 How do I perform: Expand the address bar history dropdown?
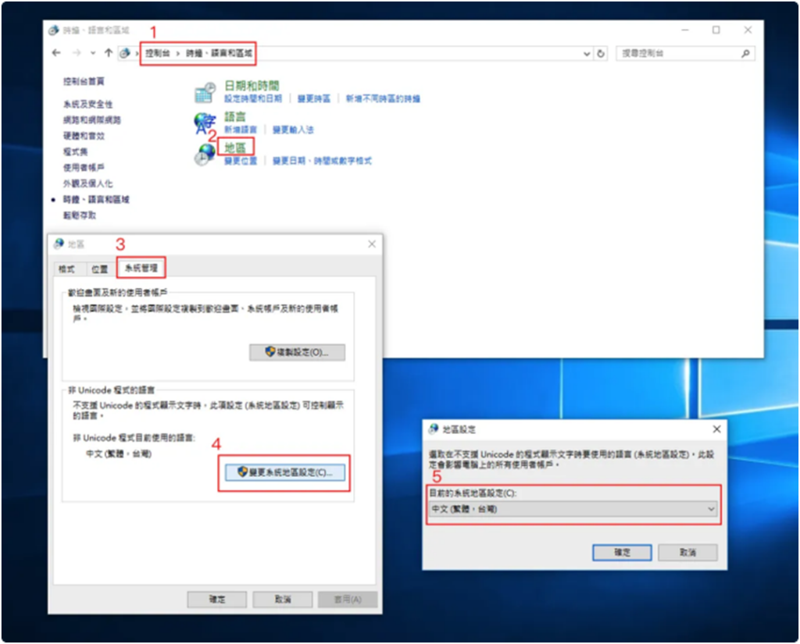pos(587,53)
